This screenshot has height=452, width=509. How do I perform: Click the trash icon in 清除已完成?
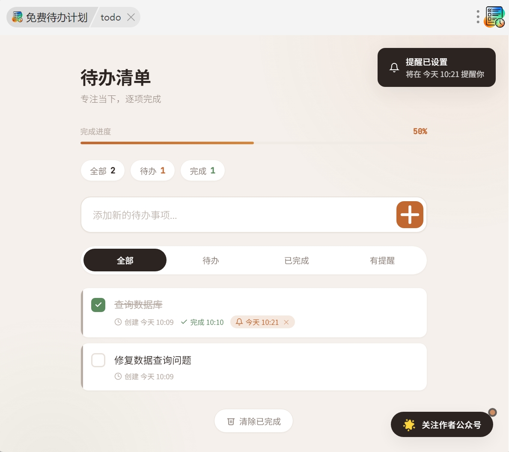pyautogui.click(x=231, y=422)
